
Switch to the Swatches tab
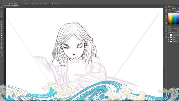[173, 6]
